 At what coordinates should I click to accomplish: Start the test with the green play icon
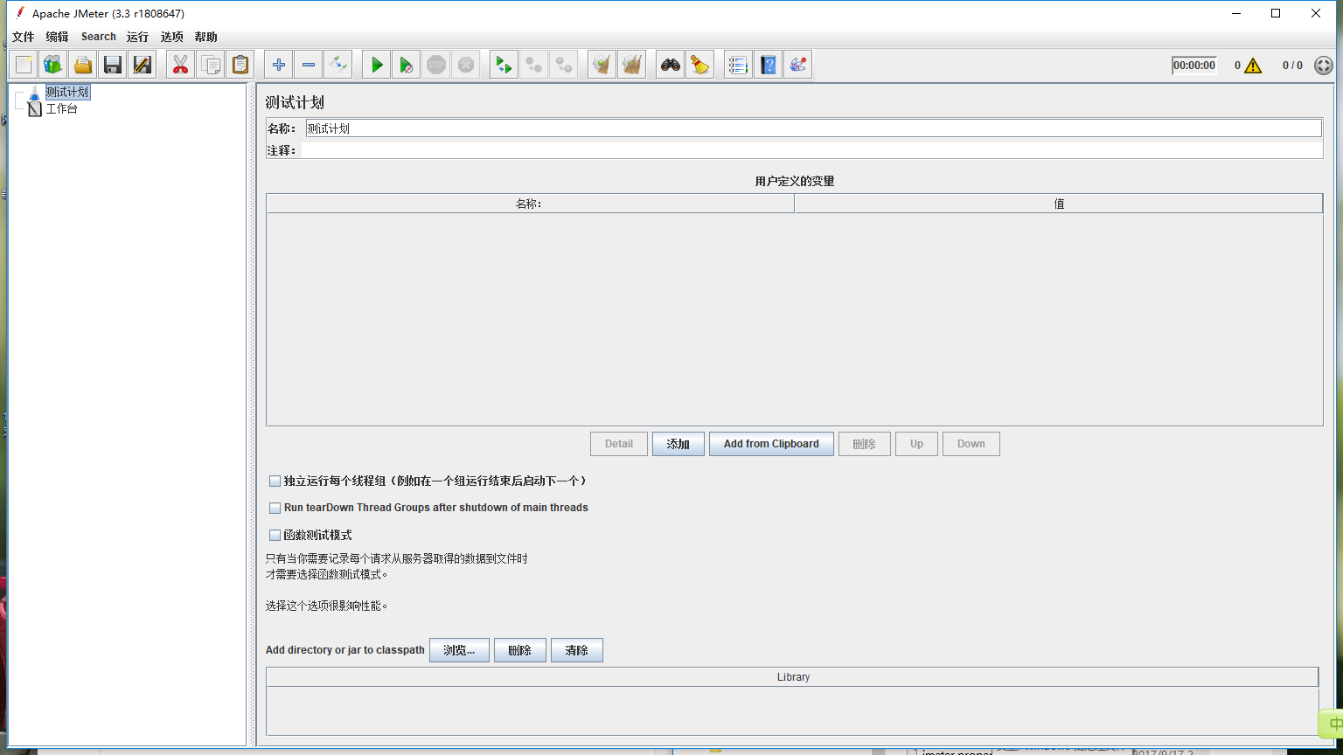pos(377,65)
